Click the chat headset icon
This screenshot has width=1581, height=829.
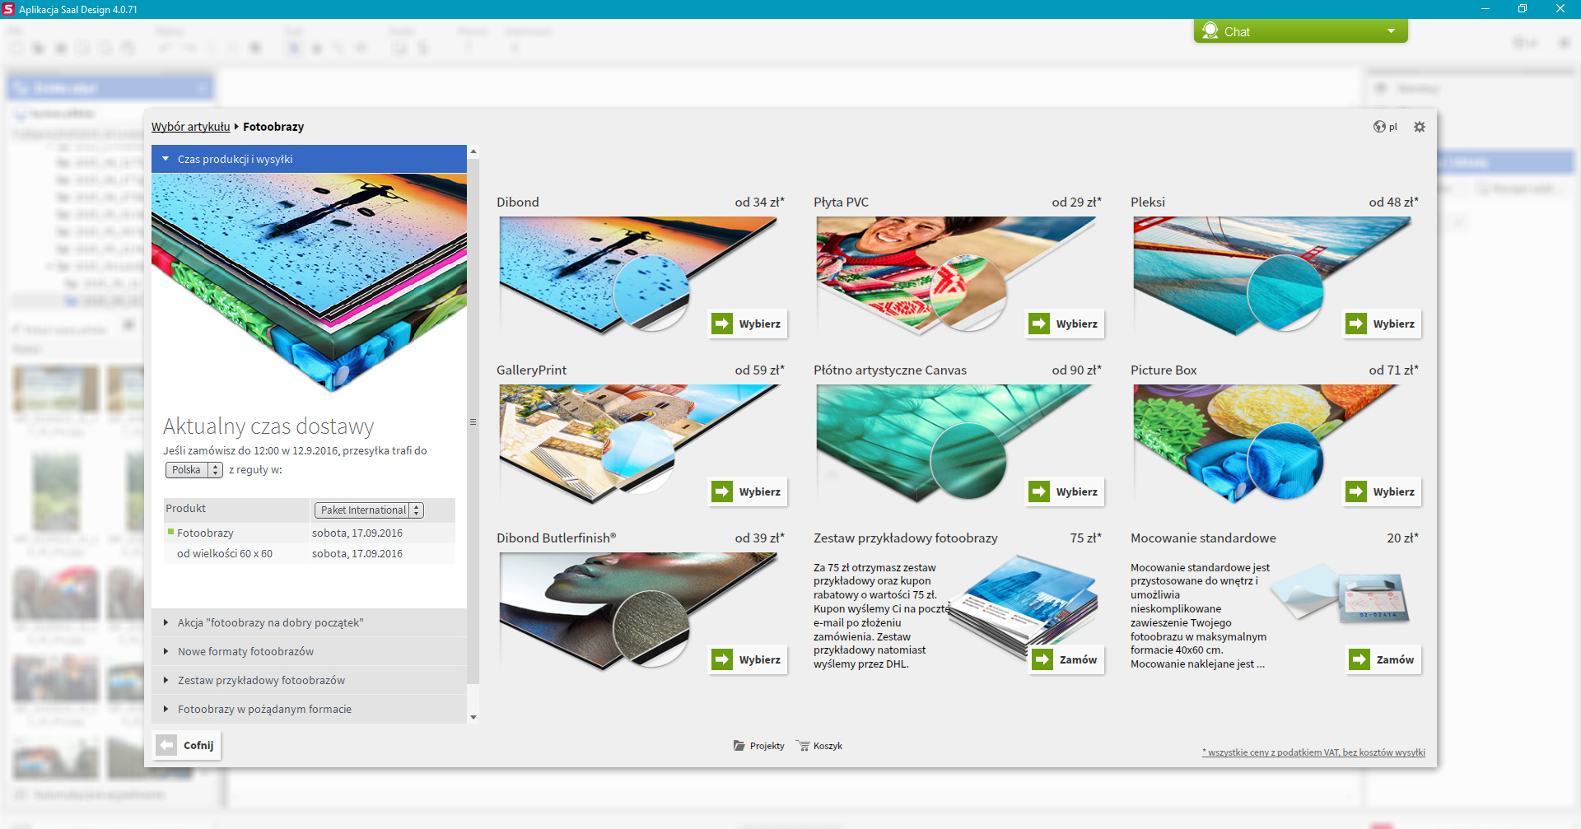coord(1210,30)
